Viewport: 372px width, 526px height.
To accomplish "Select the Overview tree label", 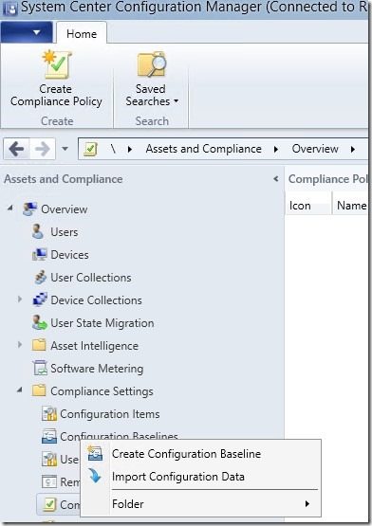I will [x=65, y=209].
